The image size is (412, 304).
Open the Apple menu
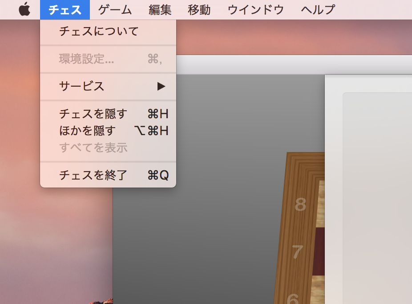(x=24, y=9)
